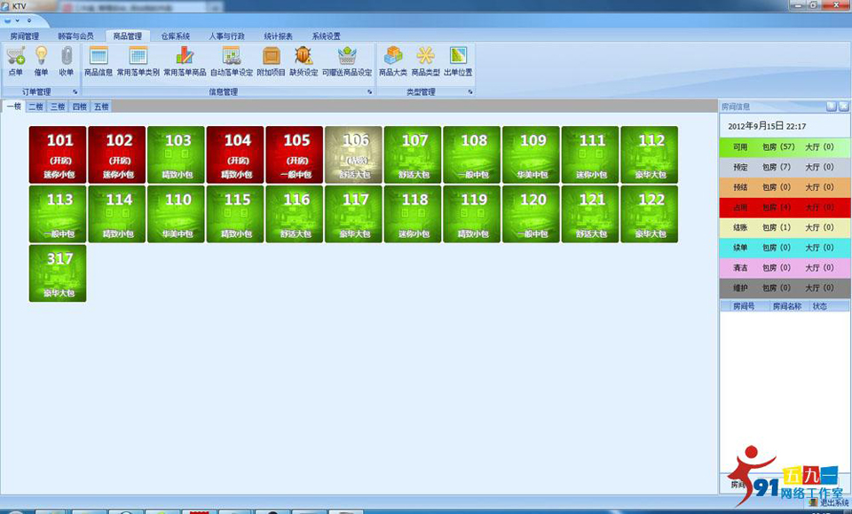Click the 点单 order icon

[x=15, y=60]
